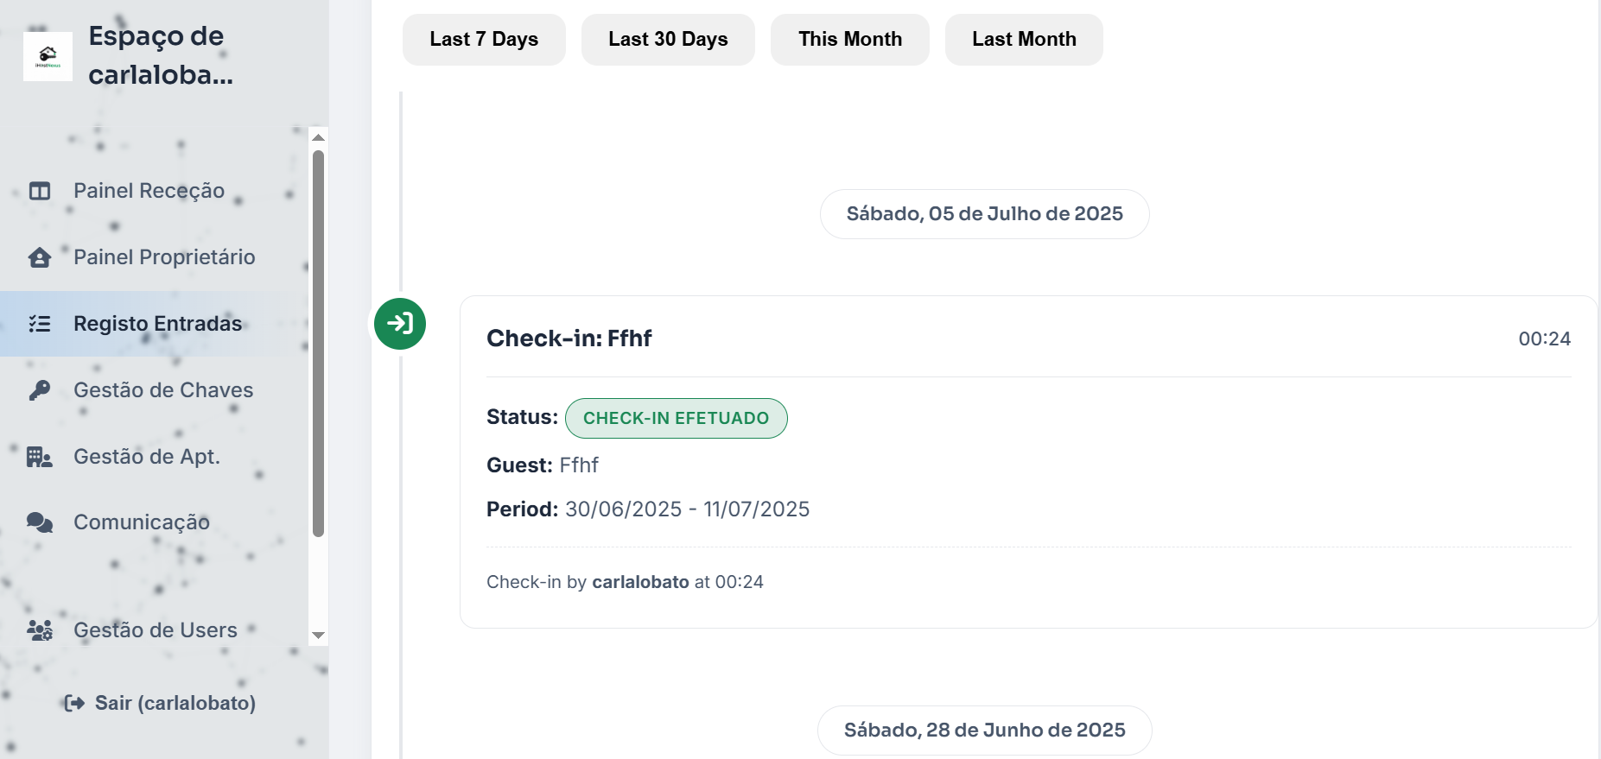
Task: Log out via Sair (carlalobato)
Action: (161, 703)
